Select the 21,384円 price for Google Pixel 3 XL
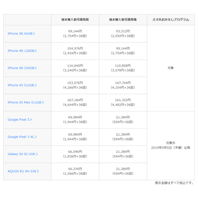Viewport: 198px width, 198px height. click(123, 134)
